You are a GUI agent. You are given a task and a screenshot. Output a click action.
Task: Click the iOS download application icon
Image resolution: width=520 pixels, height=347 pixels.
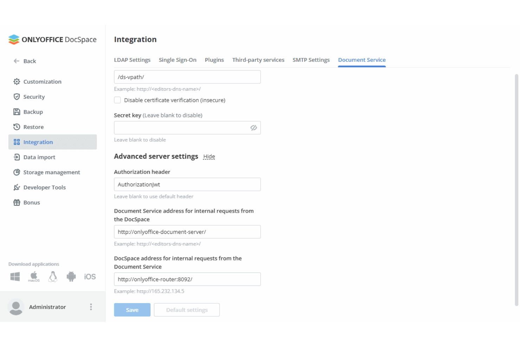(90, 276)
